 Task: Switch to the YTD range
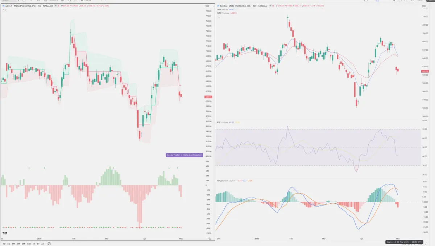tap(28, 244)
